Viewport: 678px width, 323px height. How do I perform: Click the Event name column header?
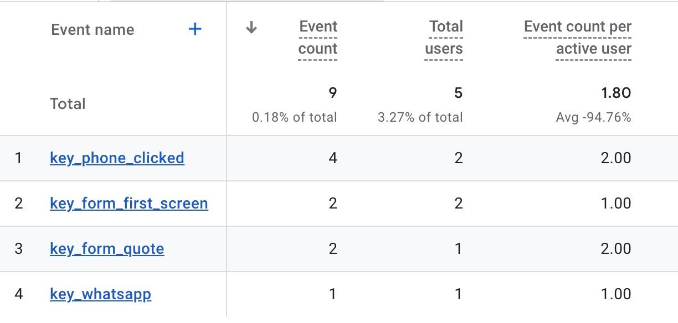(x=93, y=30)
